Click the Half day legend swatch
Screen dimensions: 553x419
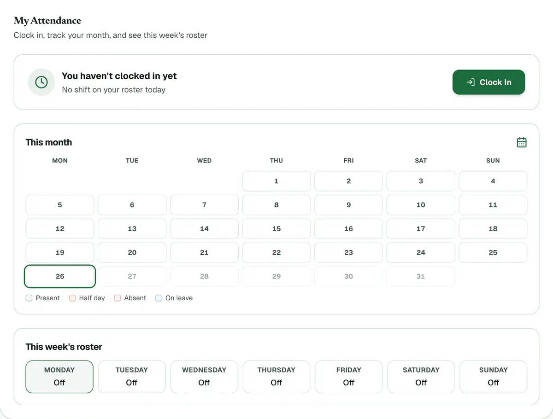pos(72,298)
